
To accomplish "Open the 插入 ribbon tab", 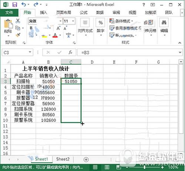I will tap(44, 13).
